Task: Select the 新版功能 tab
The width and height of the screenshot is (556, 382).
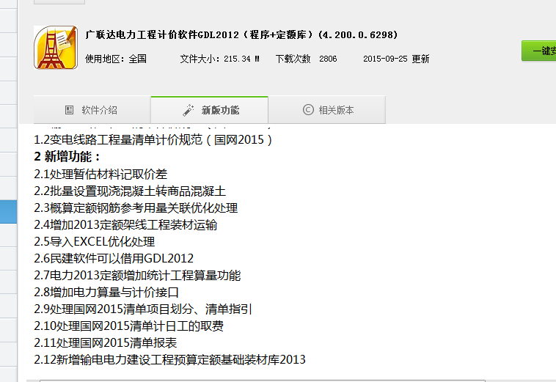Action: click(x=210, y=110)
